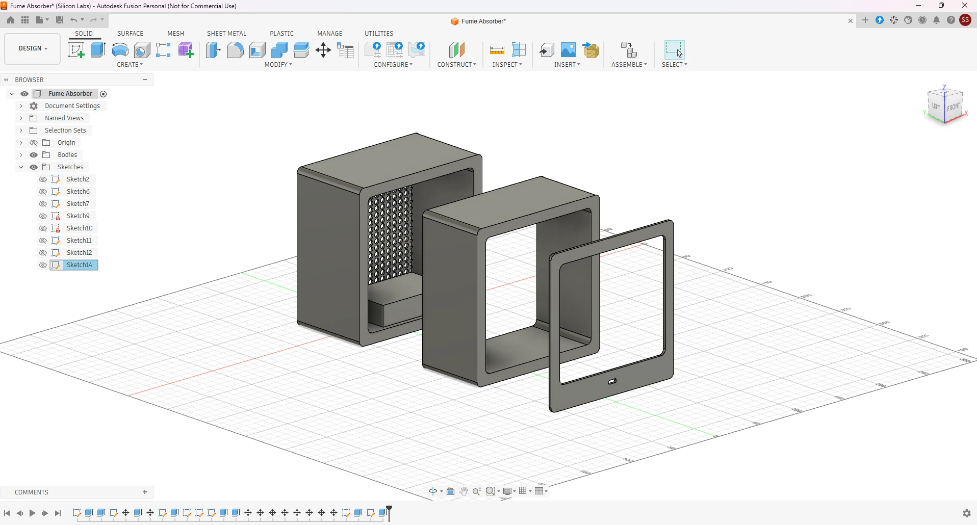Toggle visibility of Sketches folder

tap(34, 168)
